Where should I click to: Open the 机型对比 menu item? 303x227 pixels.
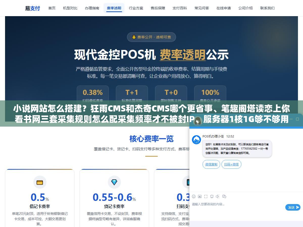[70, 8]
